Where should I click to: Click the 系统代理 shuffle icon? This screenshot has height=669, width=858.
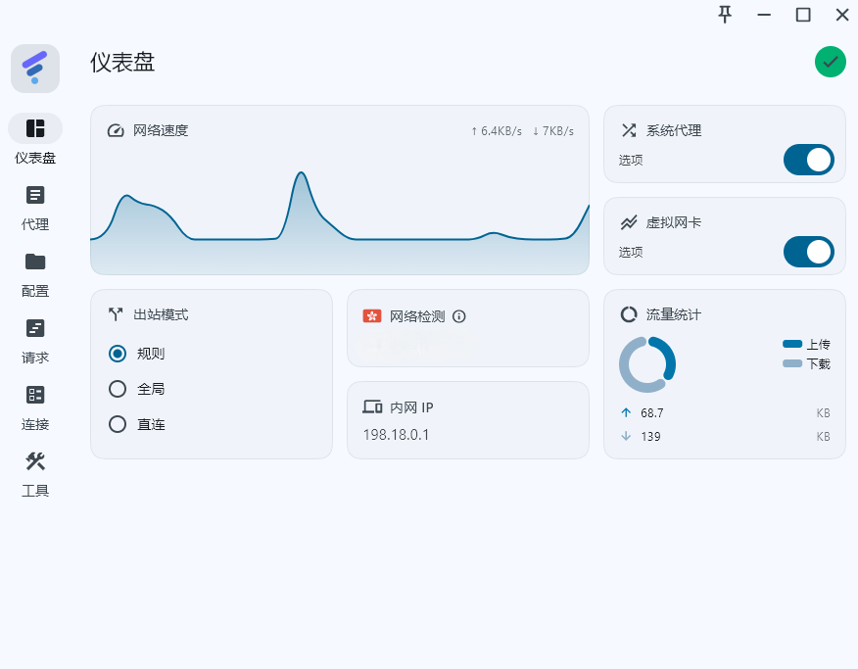[629, 130]
